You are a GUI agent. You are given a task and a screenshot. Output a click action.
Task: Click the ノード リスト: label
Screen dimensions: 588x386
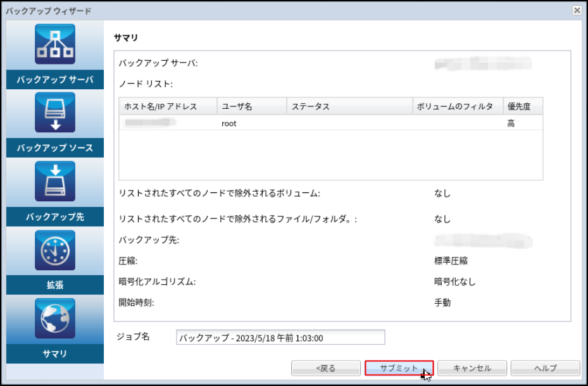(146, 84)
